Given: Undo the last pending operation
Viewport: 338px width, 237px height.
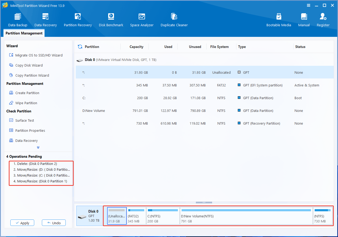Looking at the screenshot, I should [x=54, y=223].
